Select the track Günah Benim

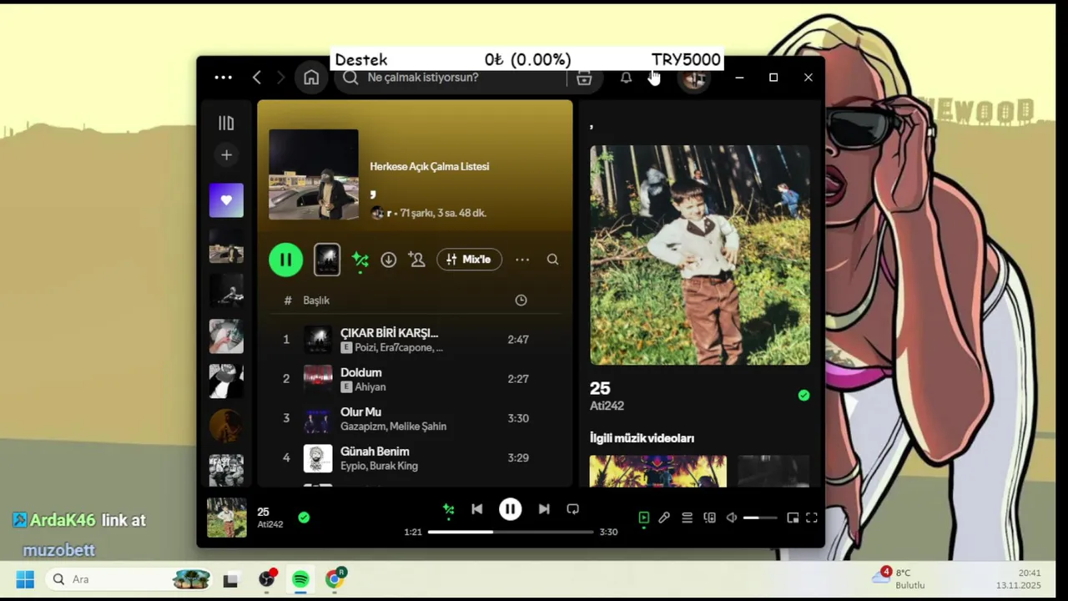click(375, 452)
